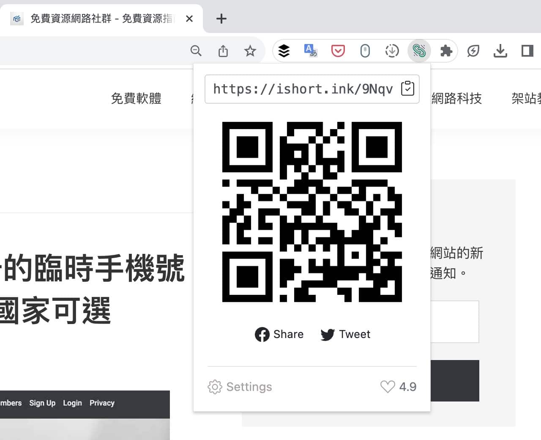Open a new browser tab

coord(221,19)
